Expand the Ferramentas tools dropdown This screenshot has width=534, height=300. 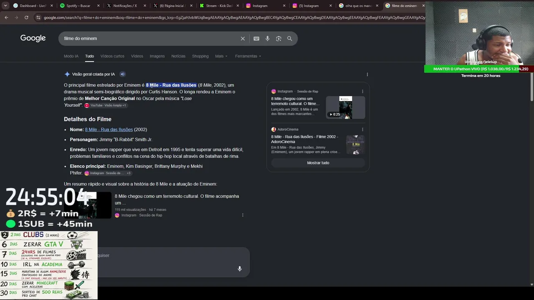pos(248,56)
